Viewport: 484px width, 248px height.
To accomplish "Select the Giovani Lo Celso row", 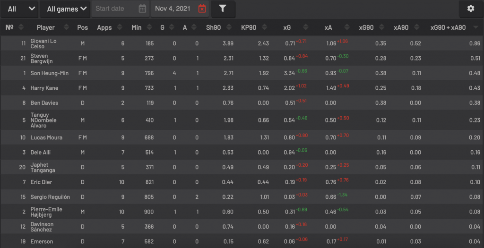I will click(242, 43).
